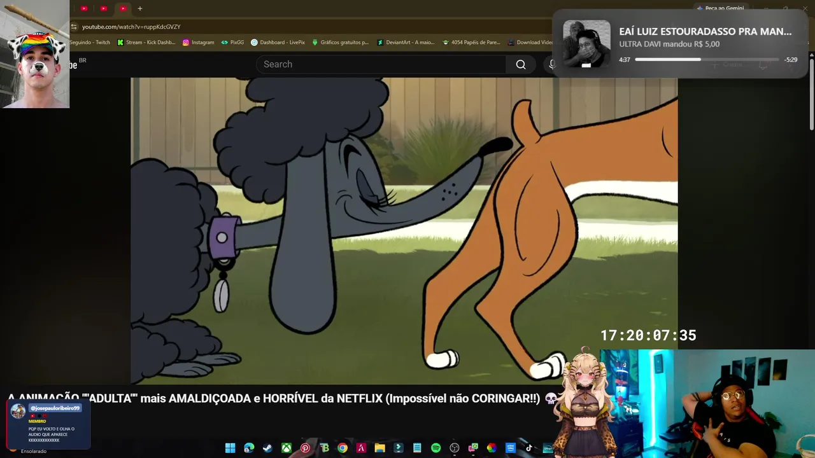Open Spotify from the taskbar
The image size is (815, 458).
coord(436,448)
